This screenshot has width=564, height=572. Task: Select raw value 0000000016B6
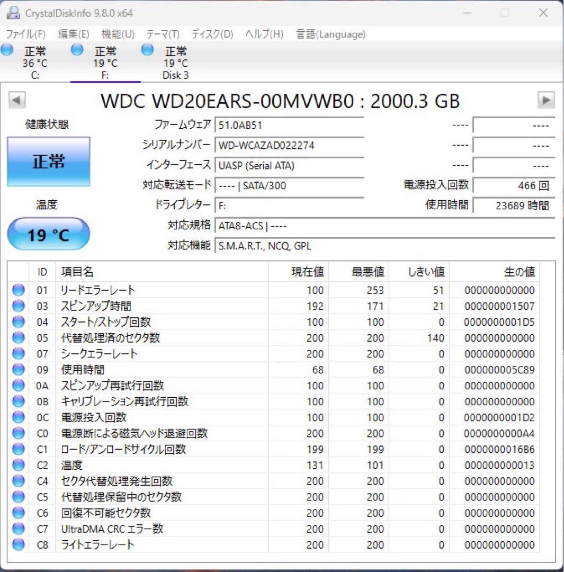click(499, 449)
